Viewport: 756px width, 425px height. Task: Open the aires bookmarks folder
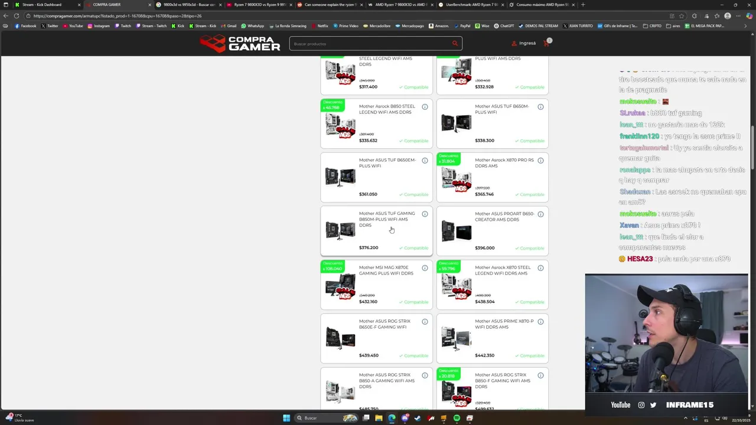click(x=673, y=26)
